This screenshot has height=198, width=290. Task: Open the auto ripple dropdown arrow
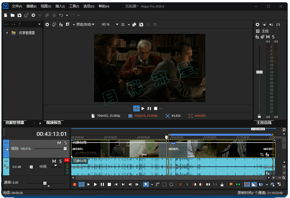pyautogui.click(x=267, y=185)
